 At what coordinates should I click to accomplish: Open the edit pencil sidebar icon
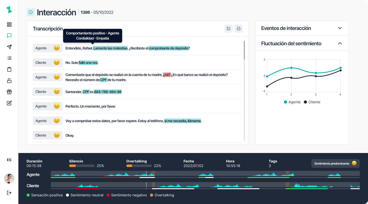[x=9, y=103]
